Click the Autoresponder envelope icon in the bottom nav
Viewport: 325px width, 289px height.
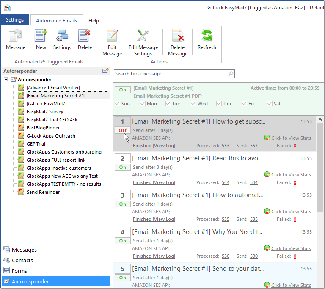click(7, 281)
